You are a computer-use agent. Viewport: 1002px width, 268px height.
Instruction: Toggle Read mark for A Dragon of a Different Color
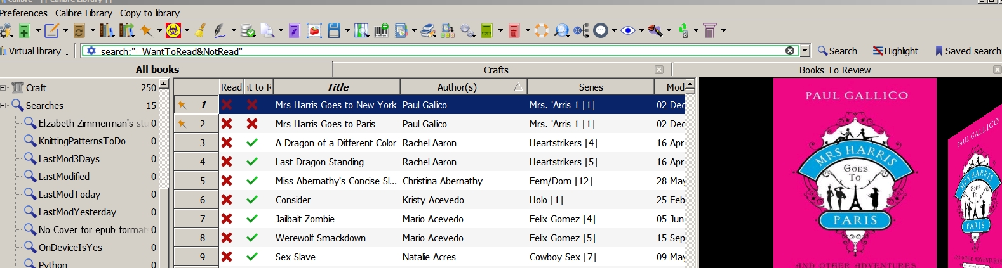[x=227, y=143]
